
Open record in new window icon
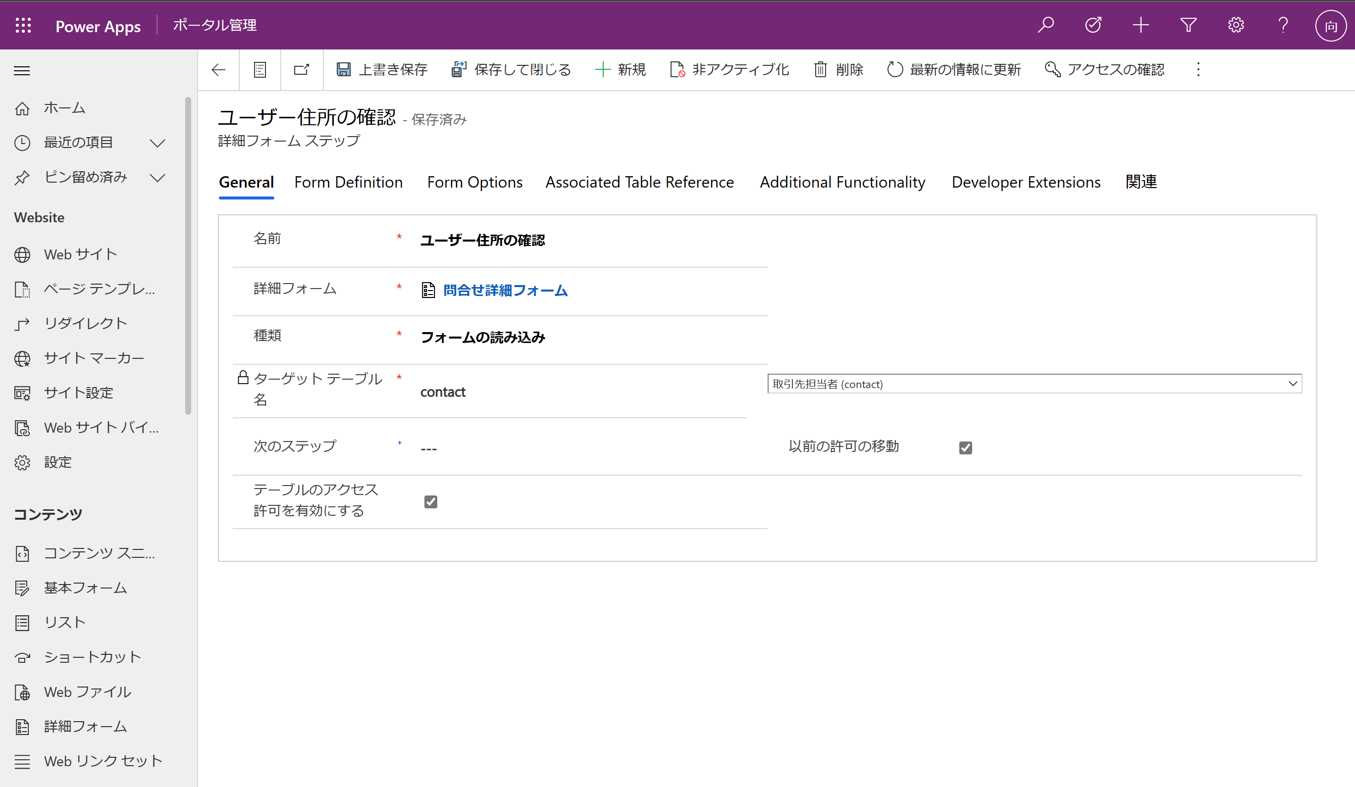click(302, 69)
